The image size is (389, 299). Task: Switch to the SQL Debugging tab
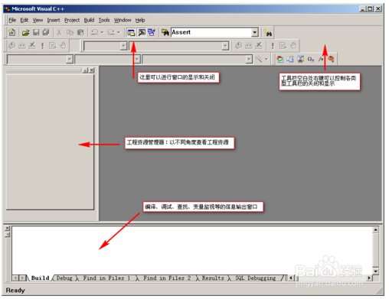pyautogui.click(x=256, y=278)
